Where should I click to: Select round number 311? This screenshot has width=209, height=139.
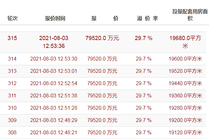pyautogui.click(x=12, y=96)
